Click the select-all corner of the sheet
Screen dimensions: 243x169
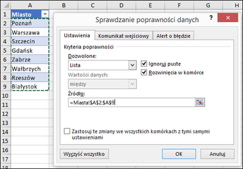point(6,5)
